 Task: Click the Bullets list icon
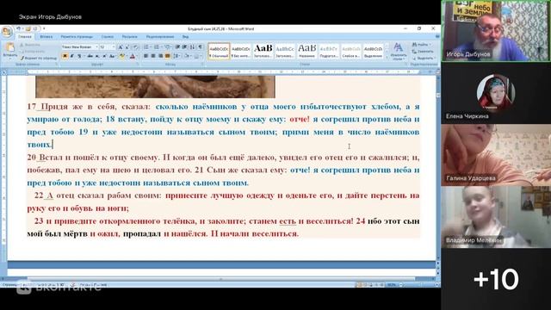click(147, 46)
